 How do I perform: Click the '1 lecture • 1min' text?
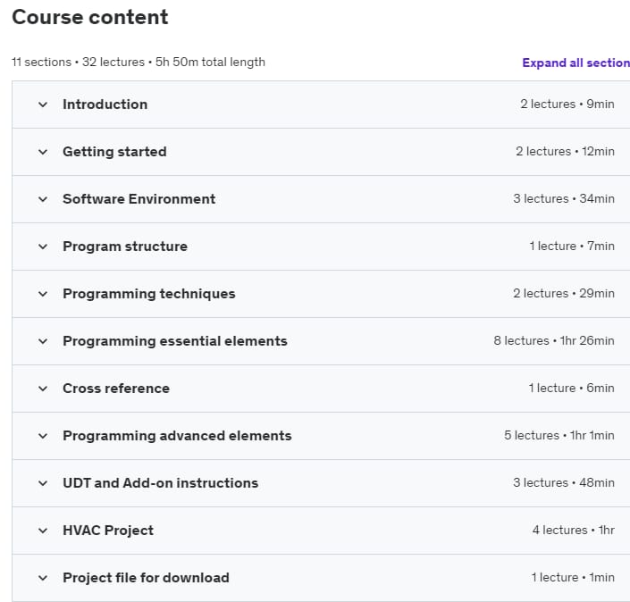tap(572, 578)
